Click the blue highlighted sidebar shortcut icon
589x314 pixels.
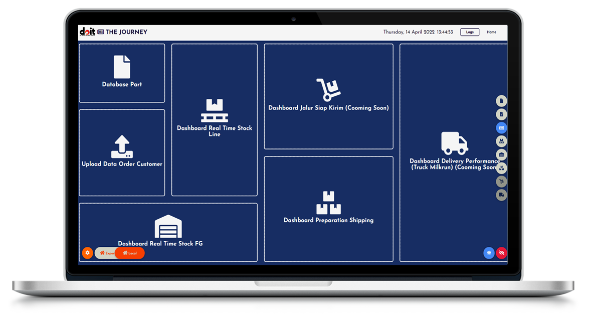[x=501, y=128]
